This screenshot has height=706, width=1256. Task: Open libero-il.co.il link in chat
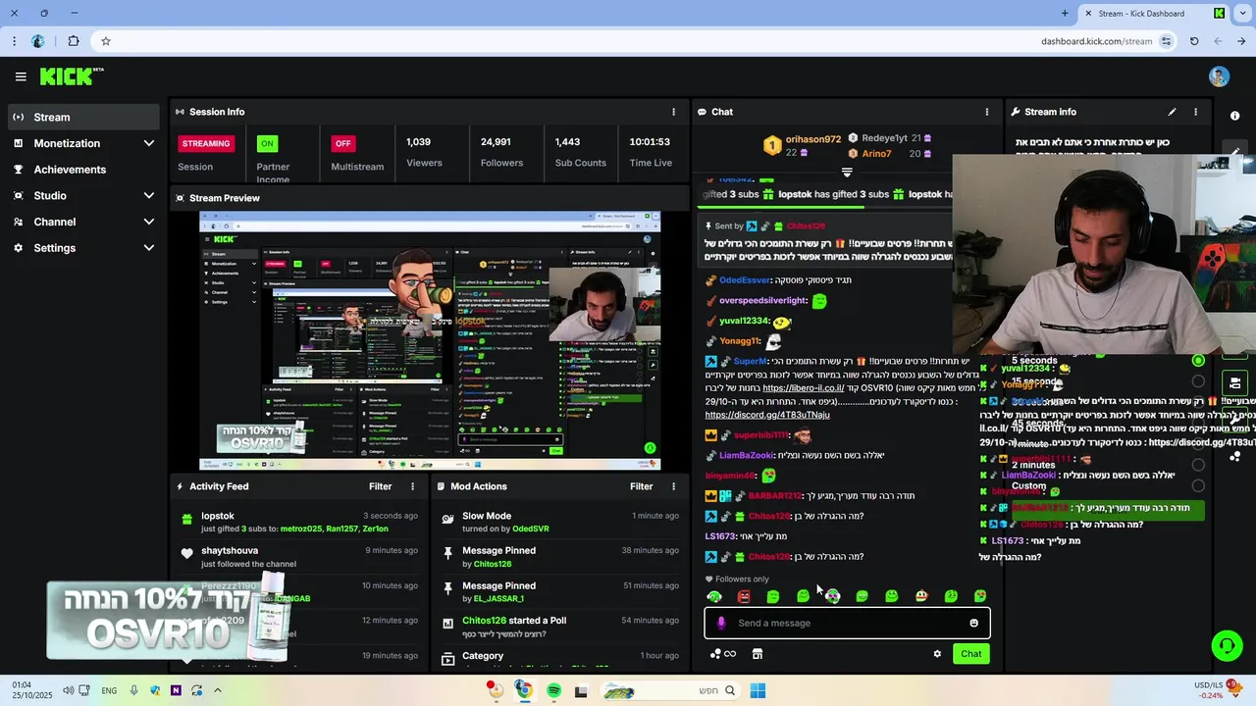click(x=803, y=387)
